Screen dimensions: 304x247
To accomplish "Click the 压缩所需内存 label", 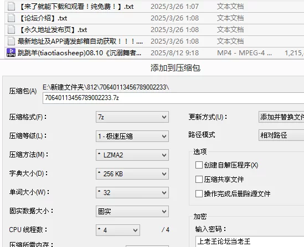I will (32, 244).
